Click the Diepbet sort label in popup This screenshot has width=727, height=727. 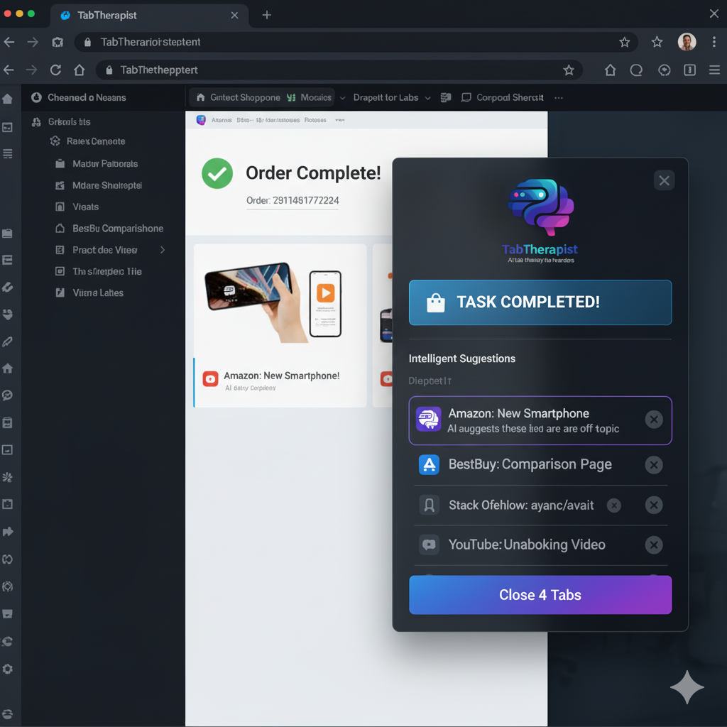(430, 381)
